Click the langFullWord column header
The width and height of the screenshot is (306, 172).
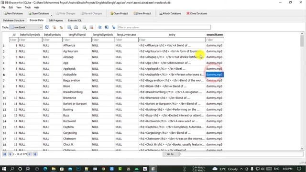click(x=77, y=35)
